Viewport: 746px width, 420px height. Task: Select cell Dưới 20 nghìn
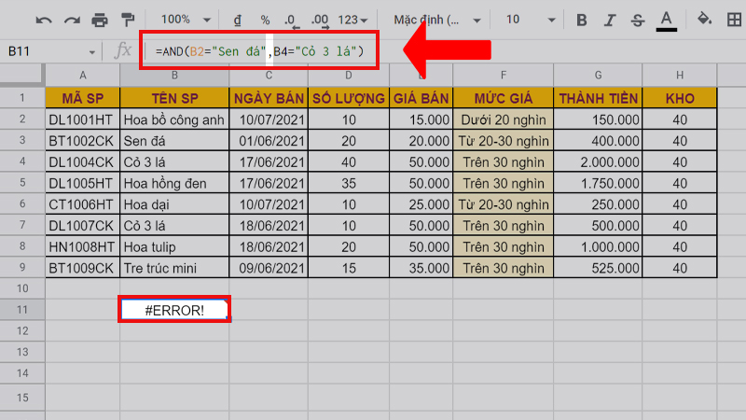point(504,119)
